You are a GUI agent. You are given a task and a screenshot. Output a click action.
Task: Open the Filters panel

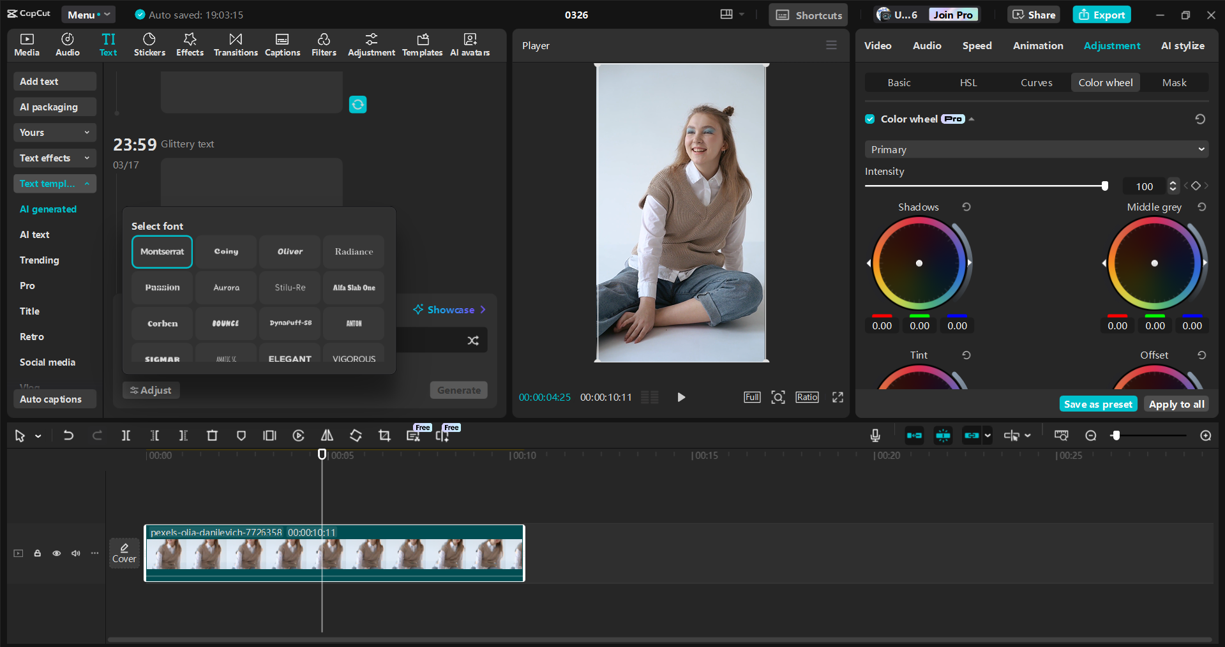click(x=324, y=45)
